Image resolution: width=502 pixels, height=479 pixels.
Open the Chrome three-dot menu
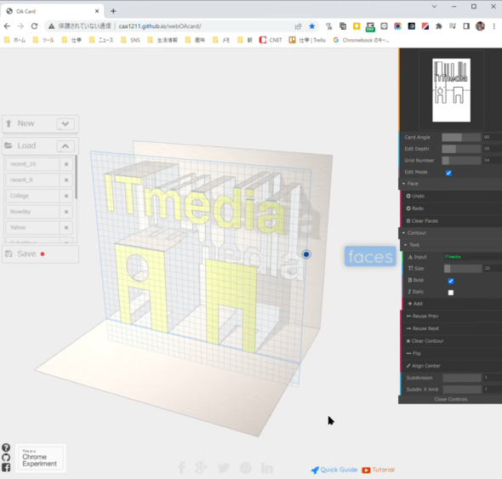pyautogui.click(x=494, y=26)
